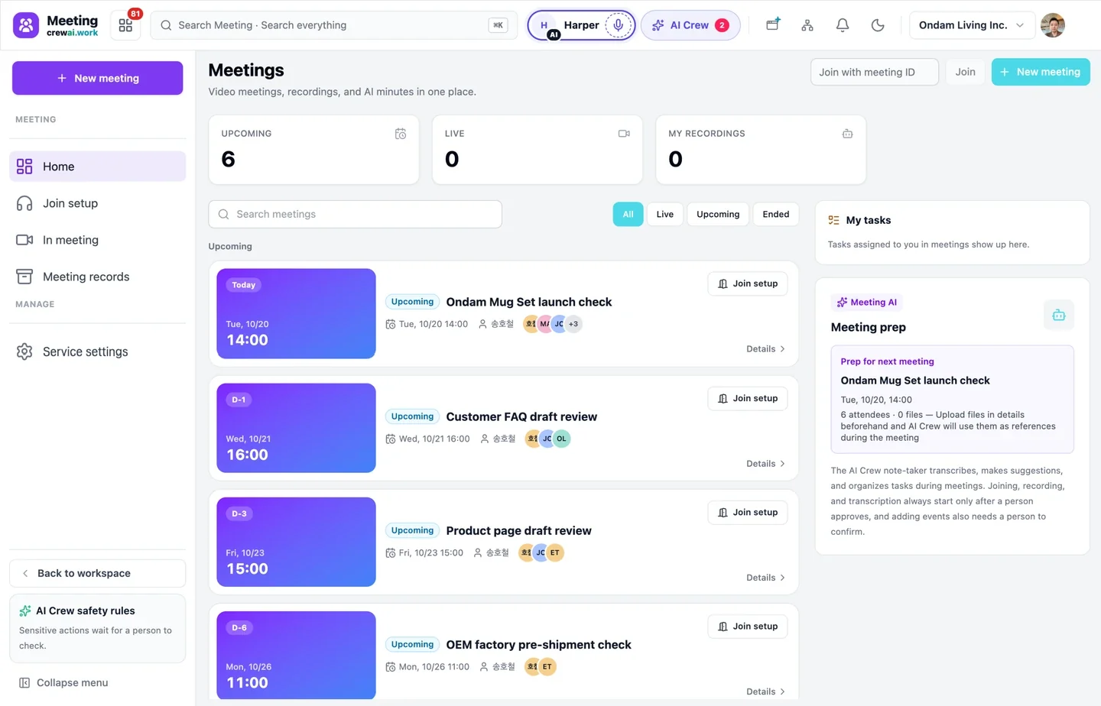Image resolution: width=1101 pixels, height=706 pixels.
Task: Toggle dark mode moon icon
Action: tap(878, 25)
